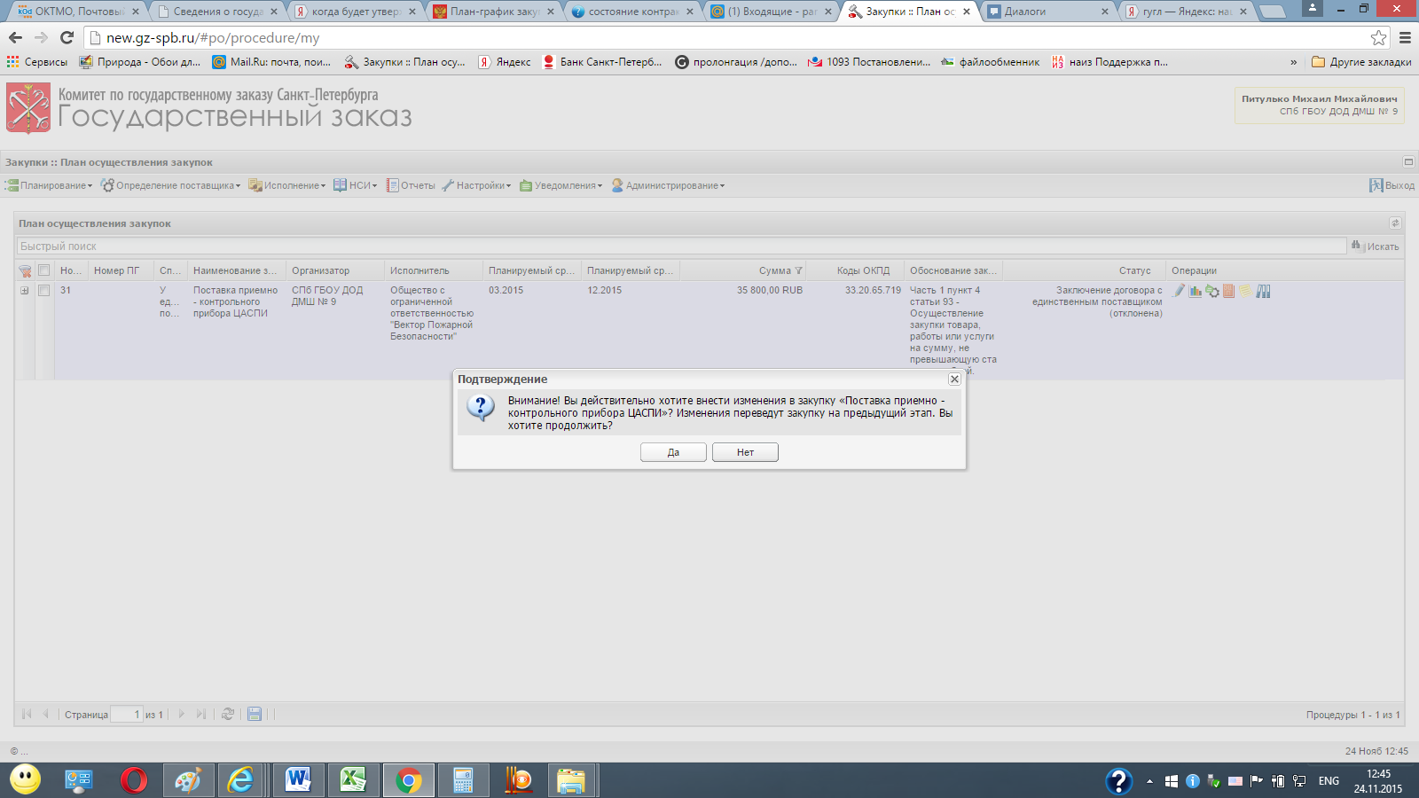Open the Исполнение menu
Image resolution: width=1419 pixels, height=798 pixels.
(x=287, y=185)
